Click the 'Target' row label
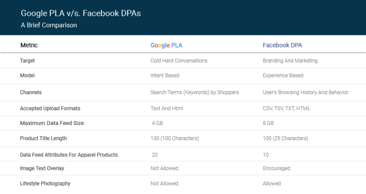The height and width of the screenshot is (194, 366). coord(27,61)
